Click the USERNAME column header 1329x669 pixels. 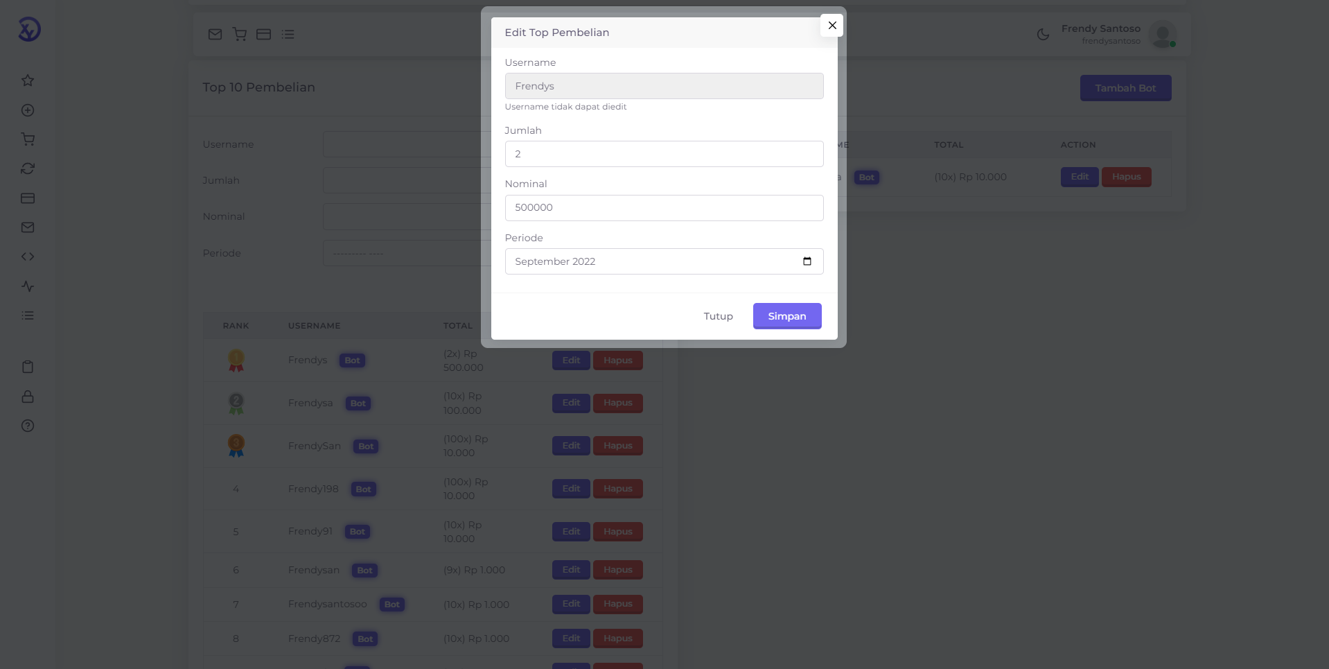click(314, 326)
